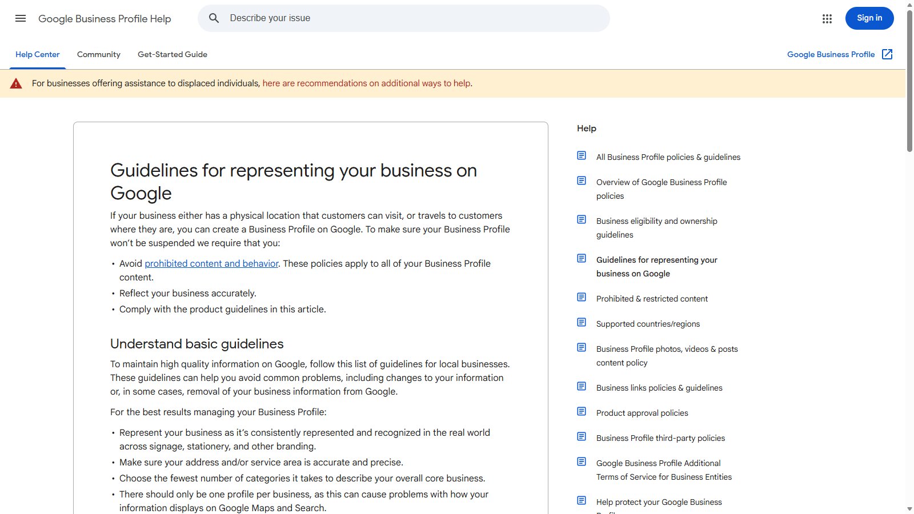Click the scrollbar down arrow
The width and height of the screenshot is (914, 514).
(x=909, y=509)
